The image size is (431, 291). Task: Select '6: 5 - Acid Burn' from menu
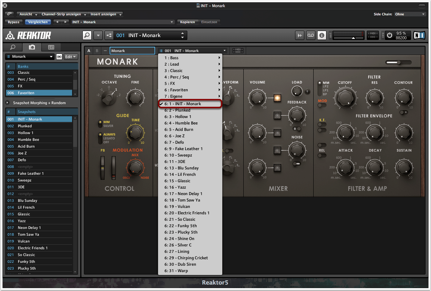(x=184, y=129)
